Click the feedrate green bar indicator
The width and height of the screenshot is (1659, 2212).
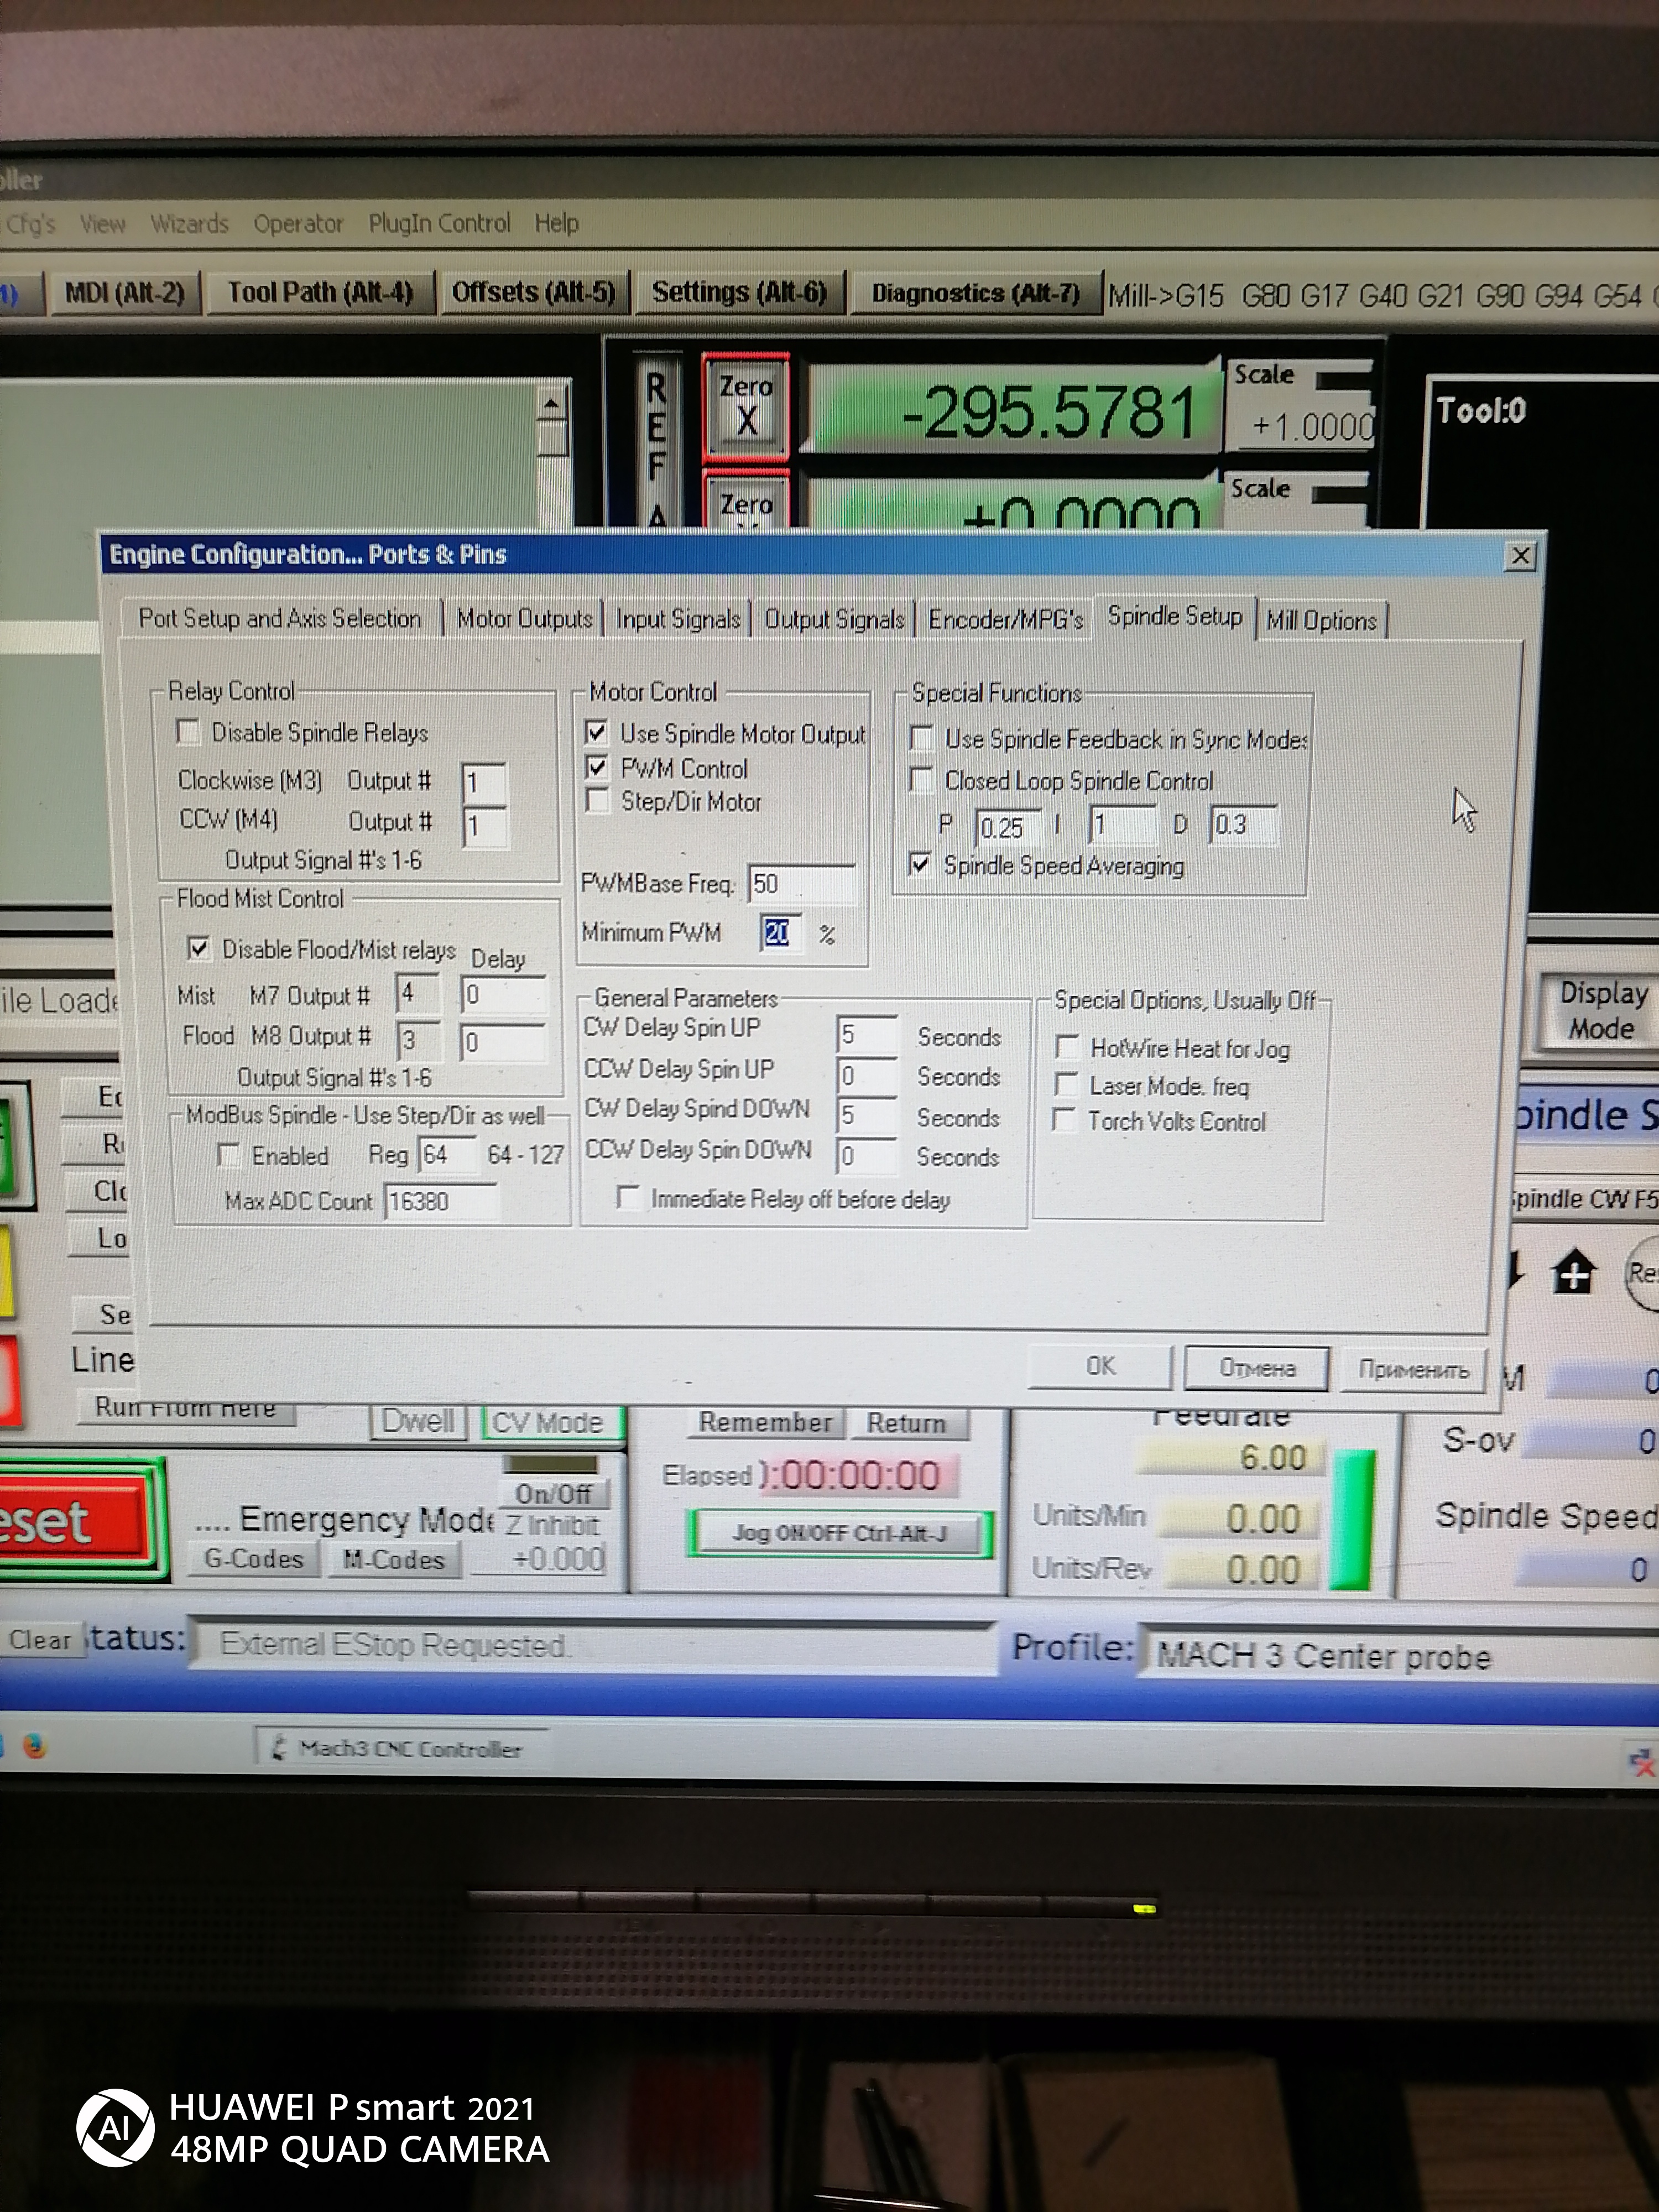click(x=1352, y=1519)
